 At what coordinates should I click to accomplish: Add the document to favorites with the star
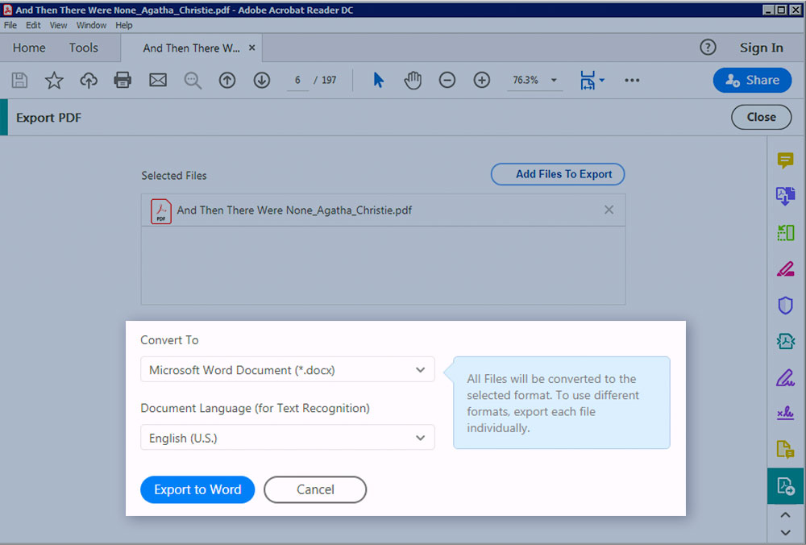[53, 80]
